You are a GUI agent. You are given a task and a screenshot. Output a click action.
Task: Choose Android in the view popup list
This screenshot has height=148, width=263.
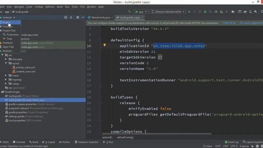[x=10, y=51]
